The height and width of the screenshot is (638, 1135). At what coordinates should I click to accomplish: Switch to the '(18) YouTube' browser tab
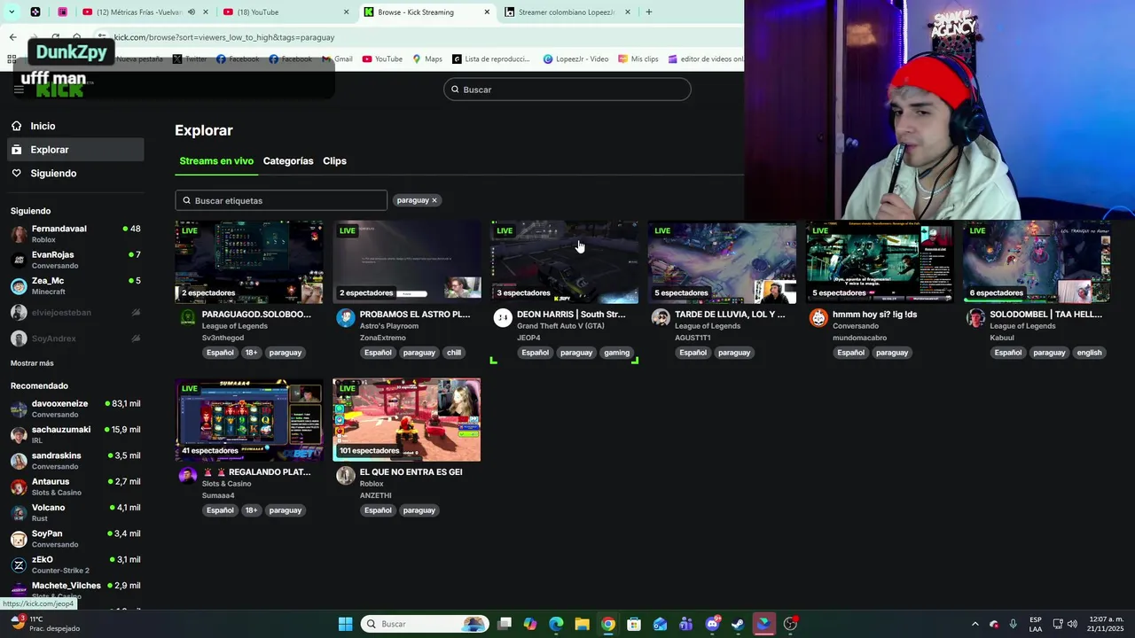285,12
